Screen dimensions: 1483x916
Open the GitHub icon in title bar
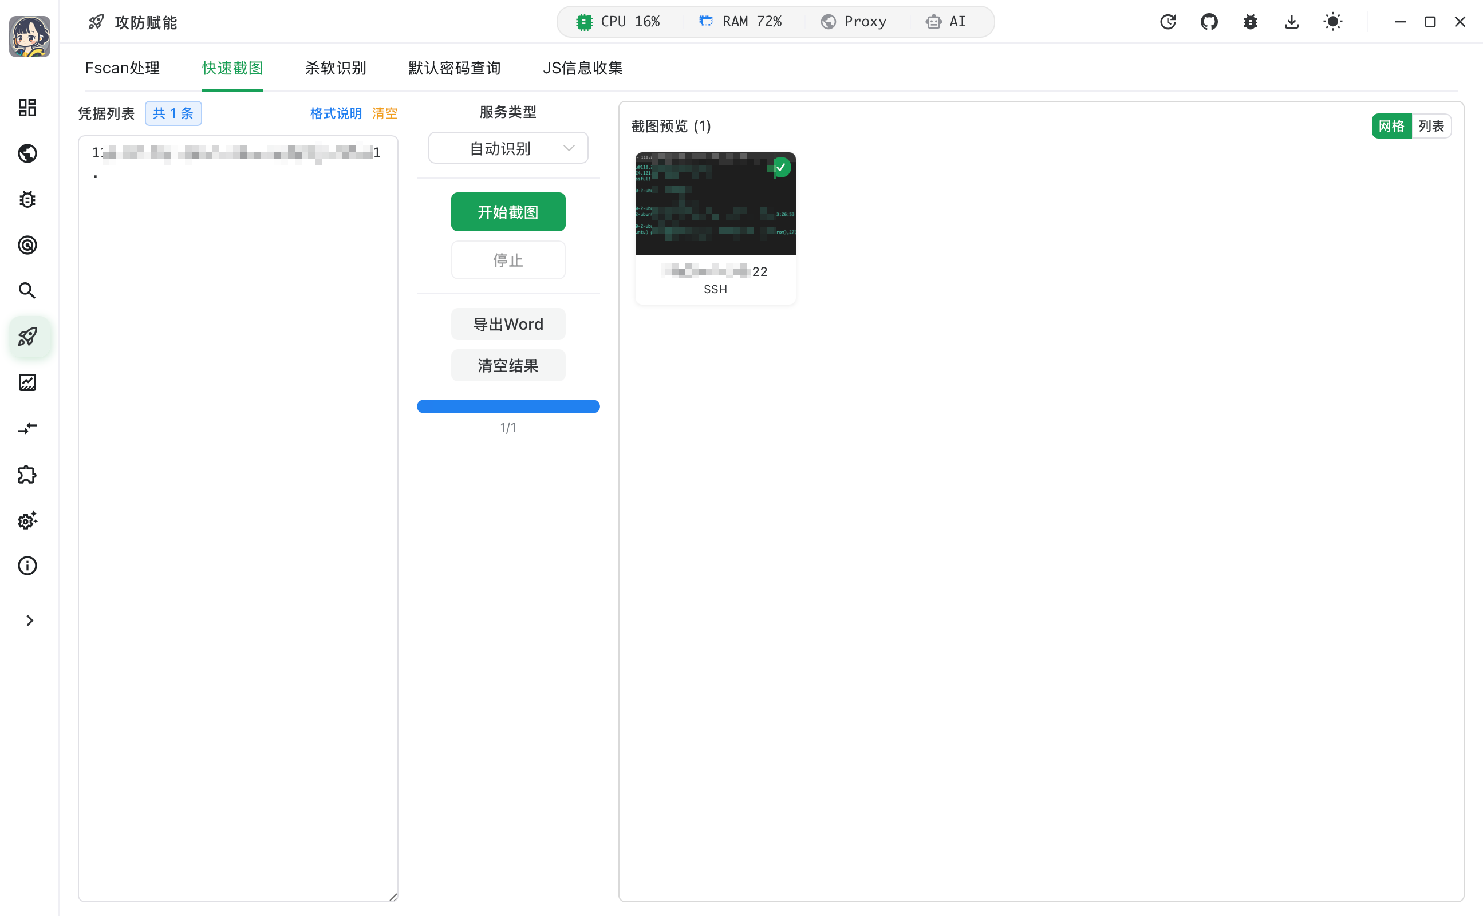point(1209,22)
